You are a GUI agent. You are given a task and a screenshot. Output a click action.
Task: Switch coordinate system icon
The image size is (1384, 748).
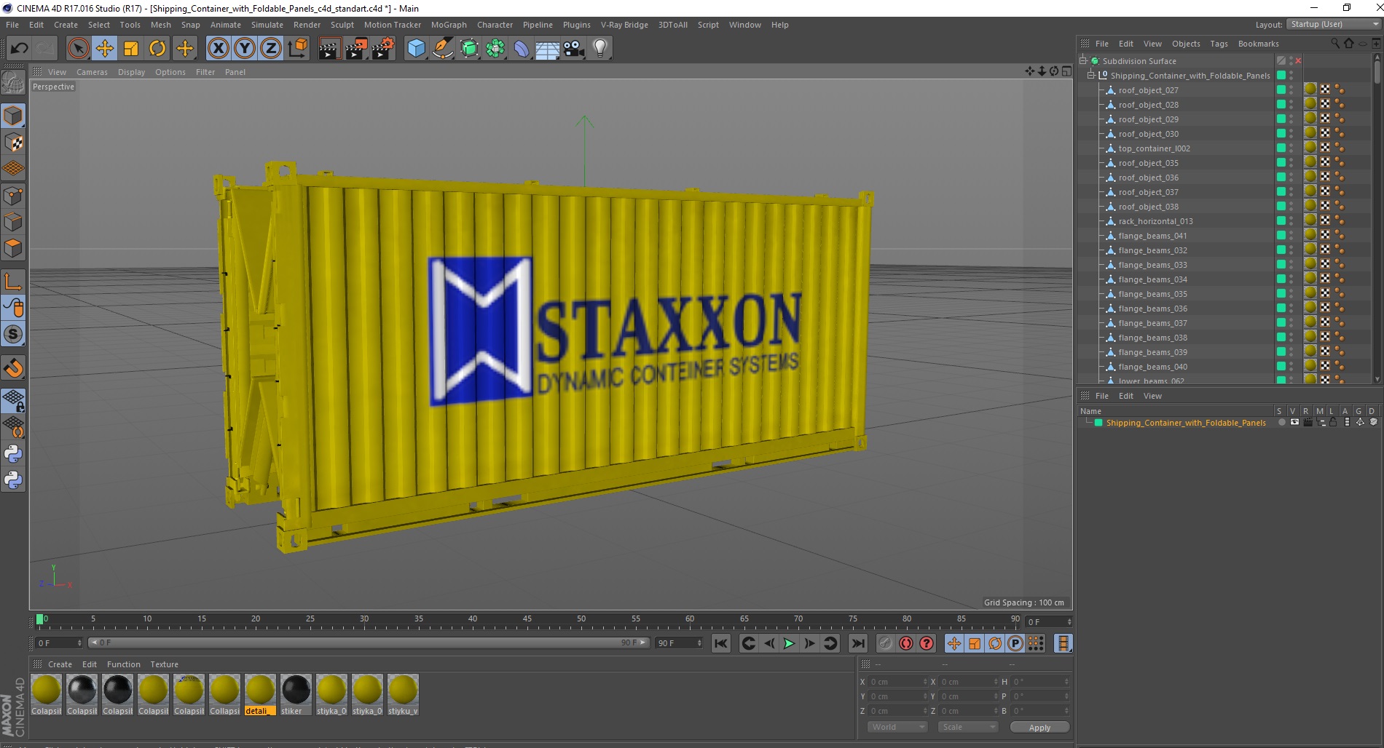pyautogui.click(x=297, y=49)
